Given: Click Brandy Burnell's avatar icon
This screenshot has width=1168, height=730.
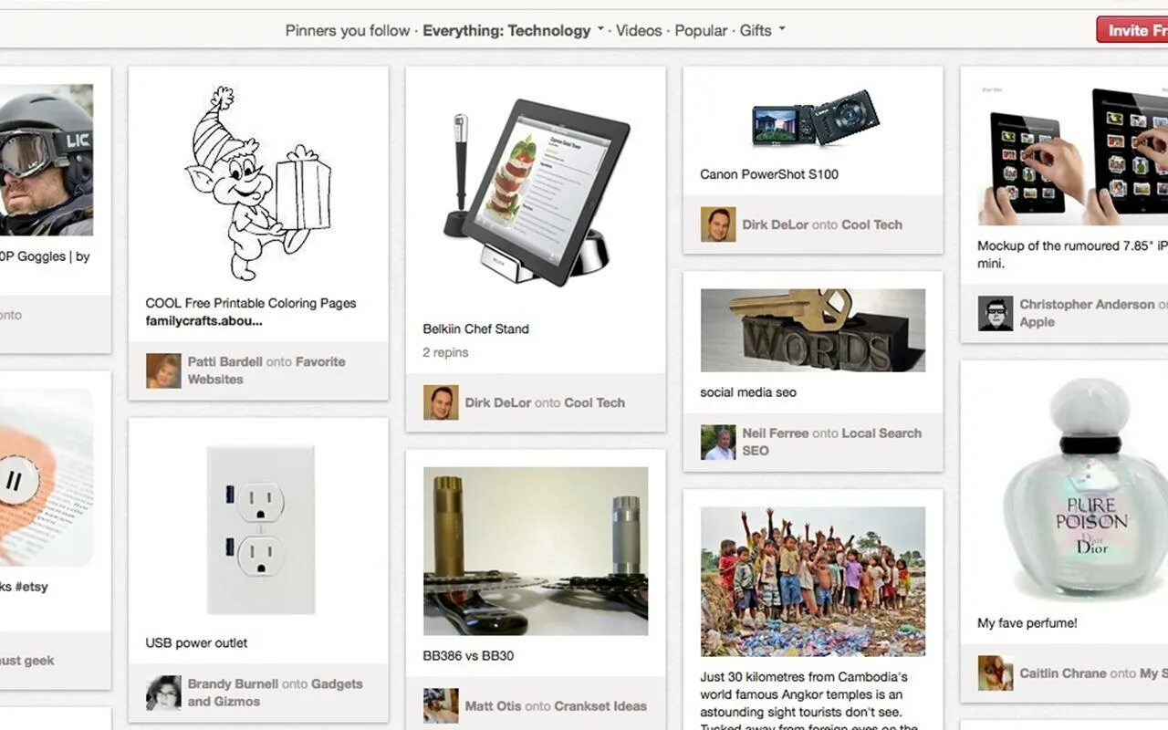Looking at the screenshot, I should [x=163, y=693].
